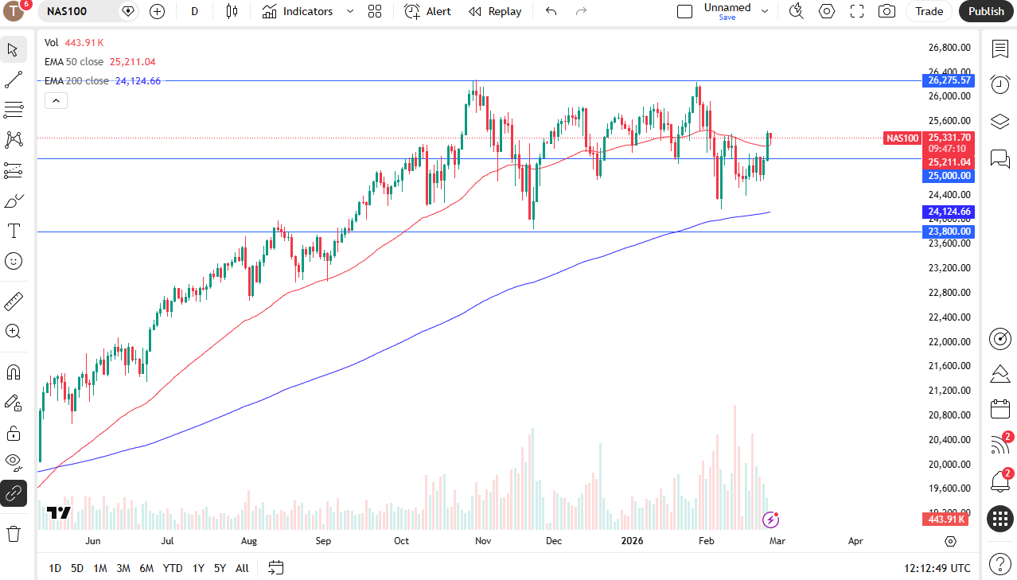The width and height of the screenshot is (1017, 580).
Task: Take a chart snapshot with camera icon
Action: (x=886, y=11)
